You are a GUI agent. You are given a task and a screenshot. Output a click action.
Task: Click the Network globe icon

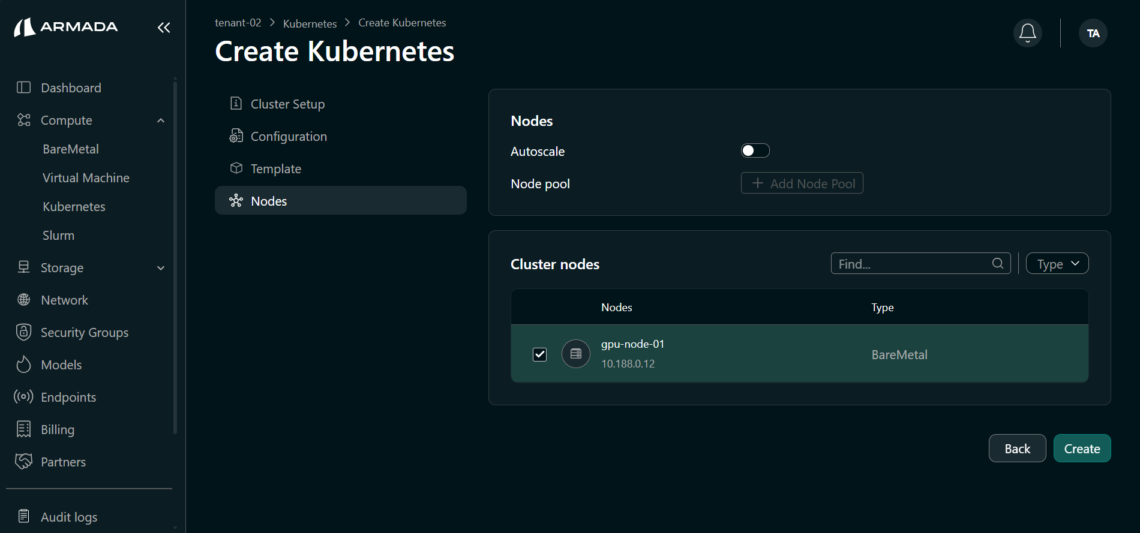pos(24,300)
